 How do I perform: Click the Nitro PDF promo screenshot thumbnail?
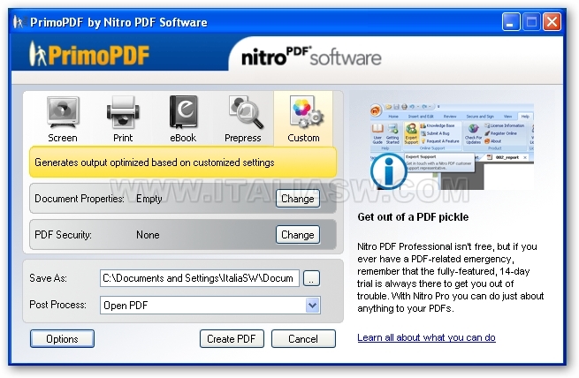pos(452,147)
